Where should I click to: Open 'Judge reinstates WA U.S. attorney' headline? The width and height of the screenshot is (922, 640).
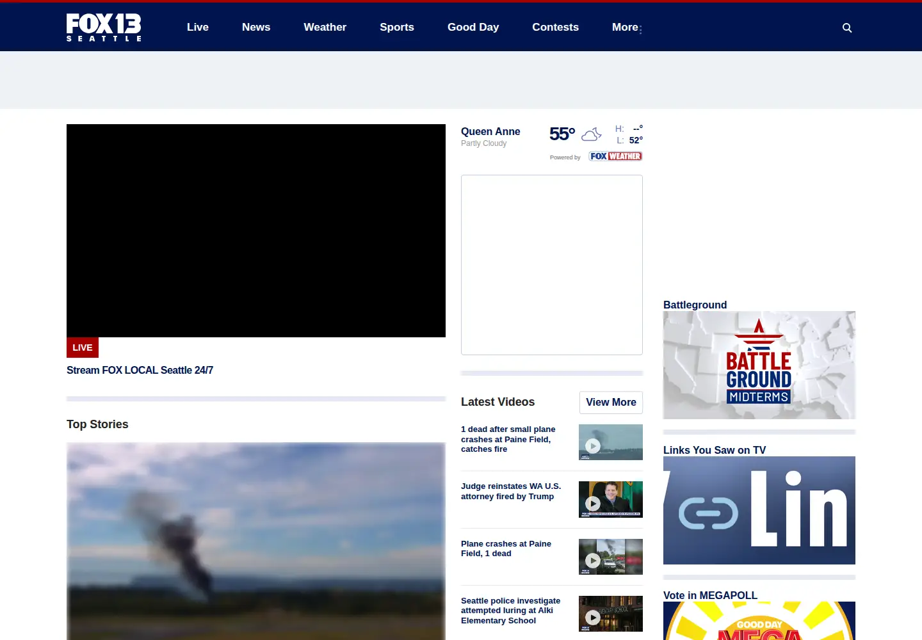click(x=511, y=492)
